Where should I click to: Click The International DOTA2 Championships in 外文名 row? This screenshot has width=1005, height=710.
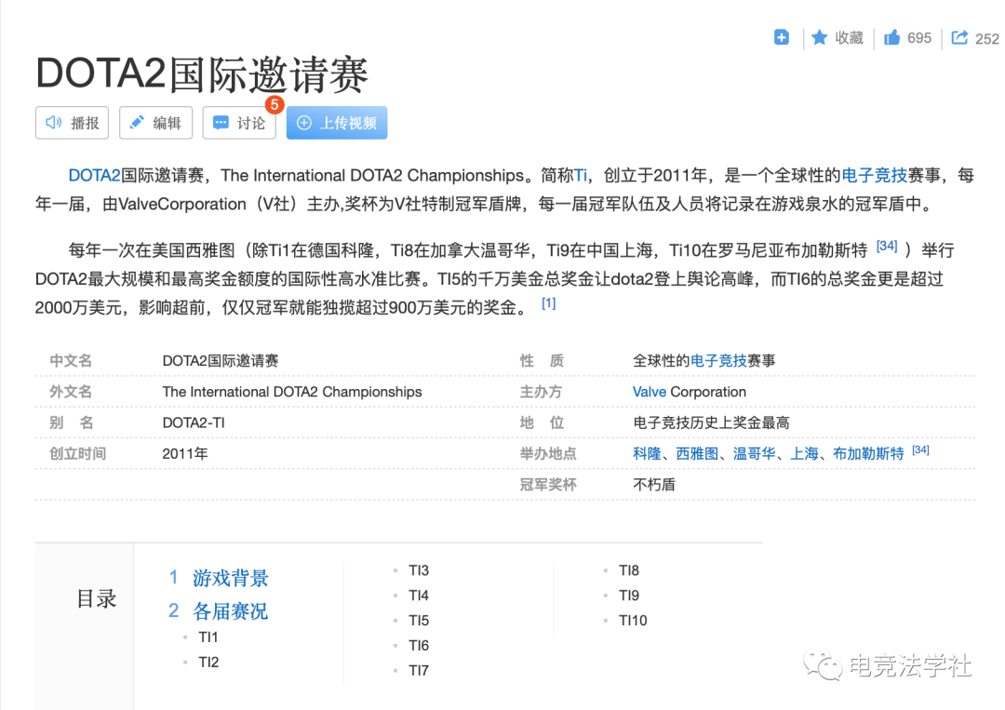(292, 392)
